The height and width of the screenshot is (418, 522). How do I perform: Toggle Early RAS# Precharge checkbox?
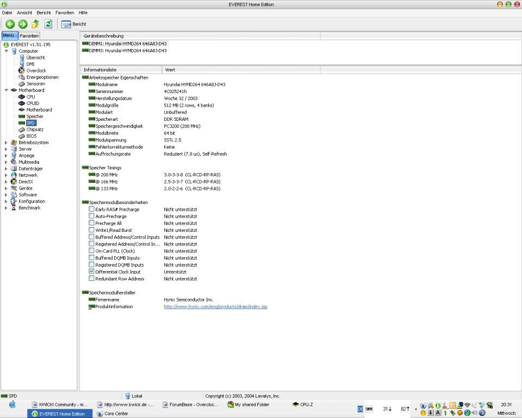91,209
